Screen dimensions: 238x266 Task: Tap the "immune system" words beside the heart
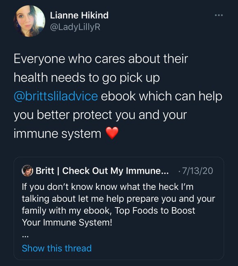coord(57,134)
